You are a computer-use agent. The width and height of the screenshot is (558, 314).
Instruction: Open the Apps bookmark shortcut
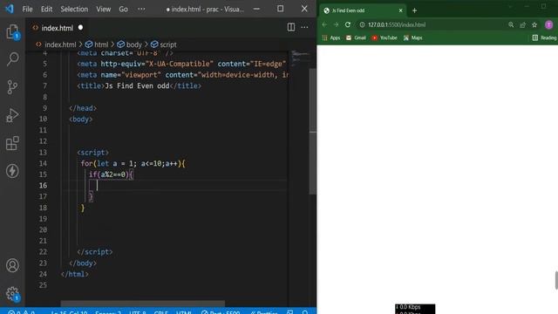pyautogui.click(x=331, y=38)
